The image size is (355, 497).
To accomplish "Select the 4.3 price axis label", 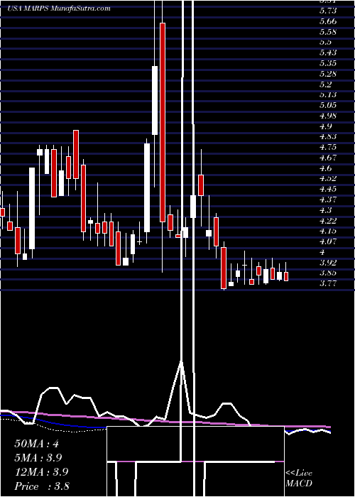I will pos(326,210).
